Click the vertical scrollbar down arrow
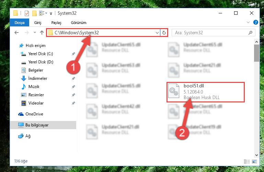Screen dimensions: 264x172 (256, 155)
